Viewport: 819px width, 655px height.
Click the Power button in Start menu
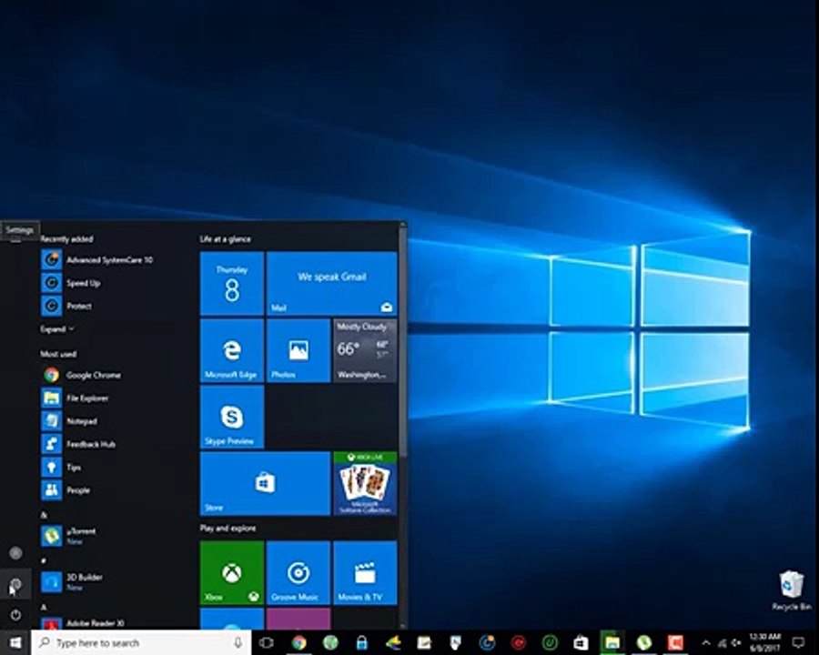(15, 615)
